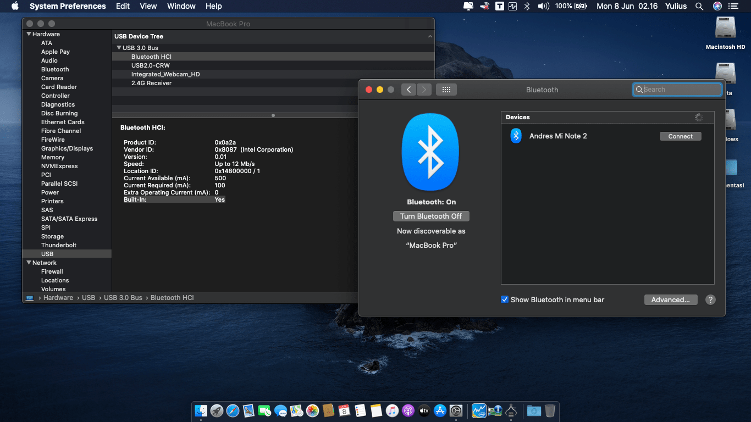Open Contacts book icon in dock

tap(329, 410)
